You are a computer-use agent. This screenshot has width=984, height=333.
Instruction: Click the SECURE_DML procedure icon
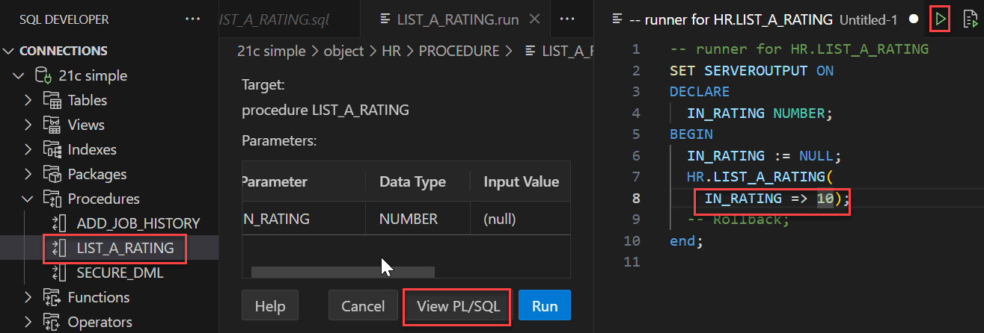click(x=59, y=273)
